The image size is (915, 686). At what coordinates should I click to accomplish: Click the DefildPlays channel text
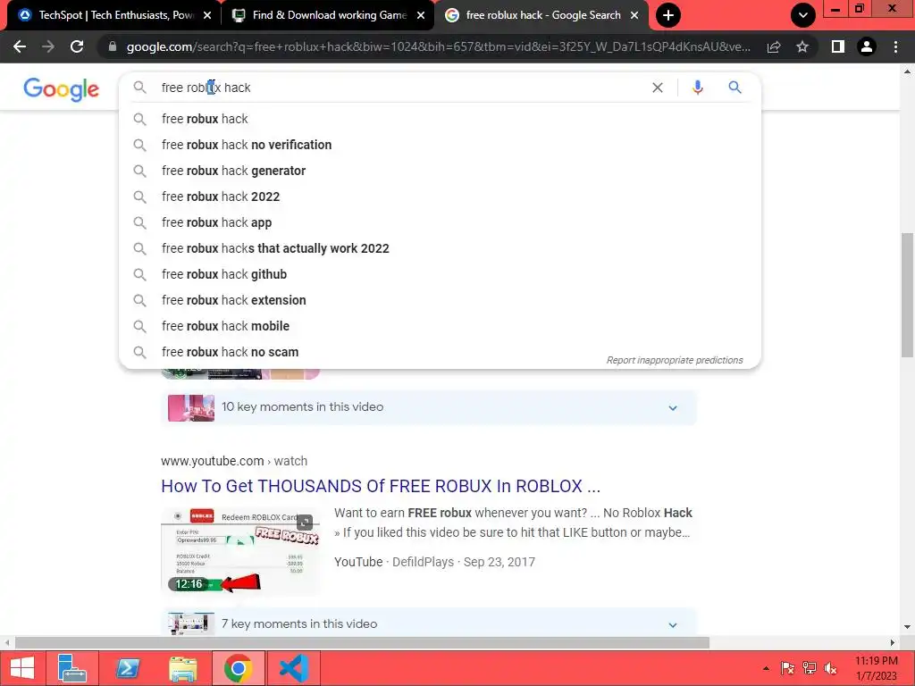click(423, 562)
